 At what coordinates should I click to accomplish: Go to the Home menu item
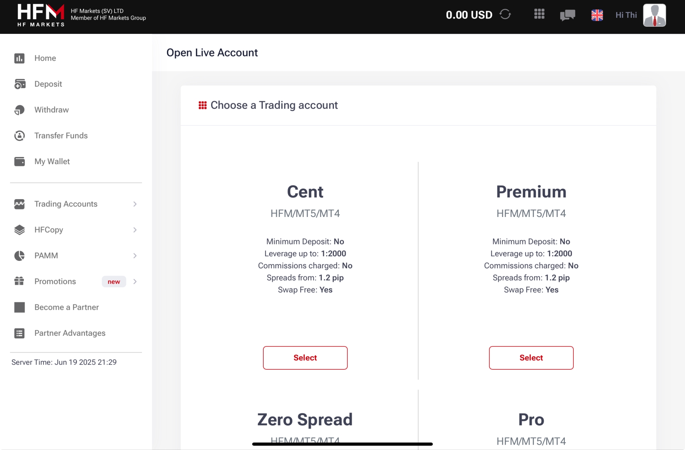pos(45,58)
